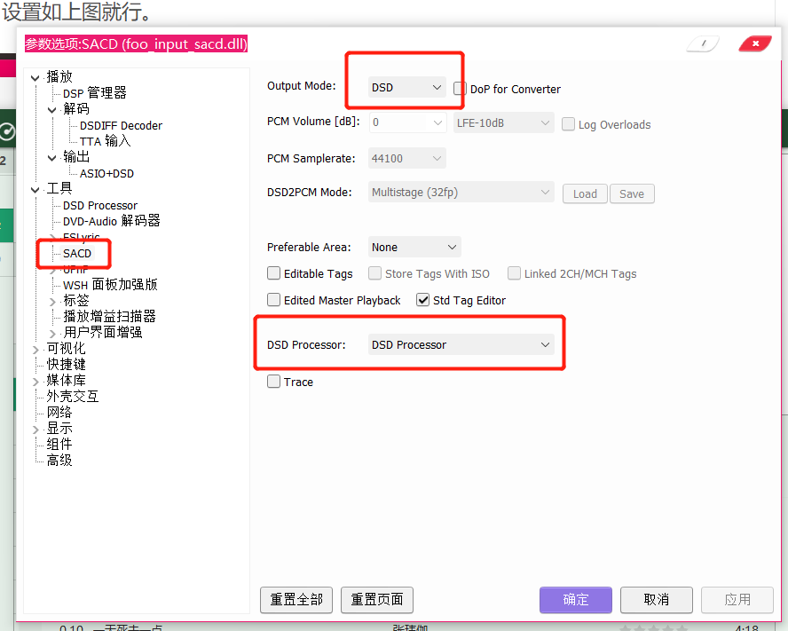The image size is (788, 631).
Task: Open the PCM Samplerate dropdown
Action: coord(406,158)
